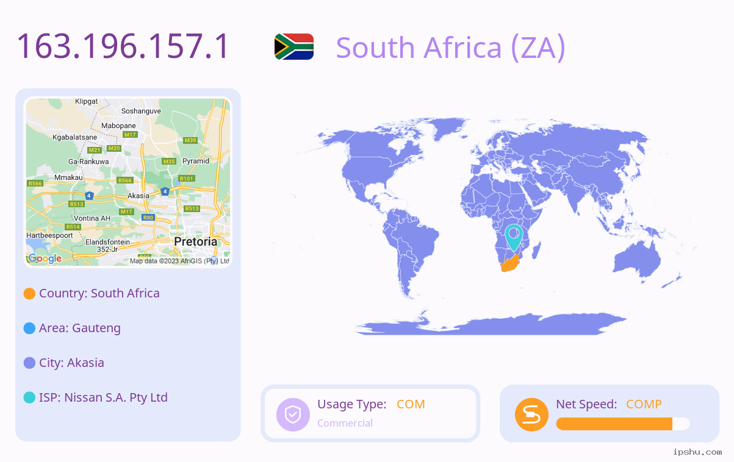Click the Net Speed COMP value
This screenshot has width=734, height=462.
(x=644, y=404)
